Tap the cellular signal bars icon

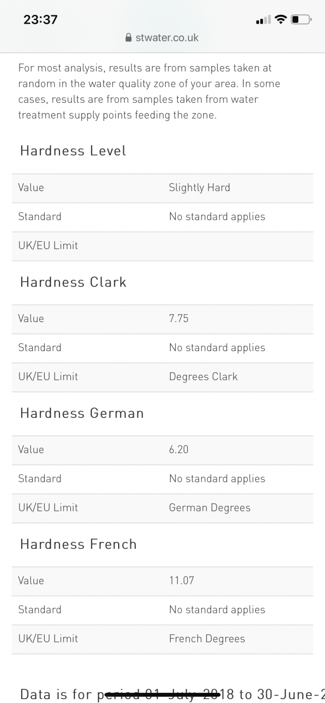263,20
